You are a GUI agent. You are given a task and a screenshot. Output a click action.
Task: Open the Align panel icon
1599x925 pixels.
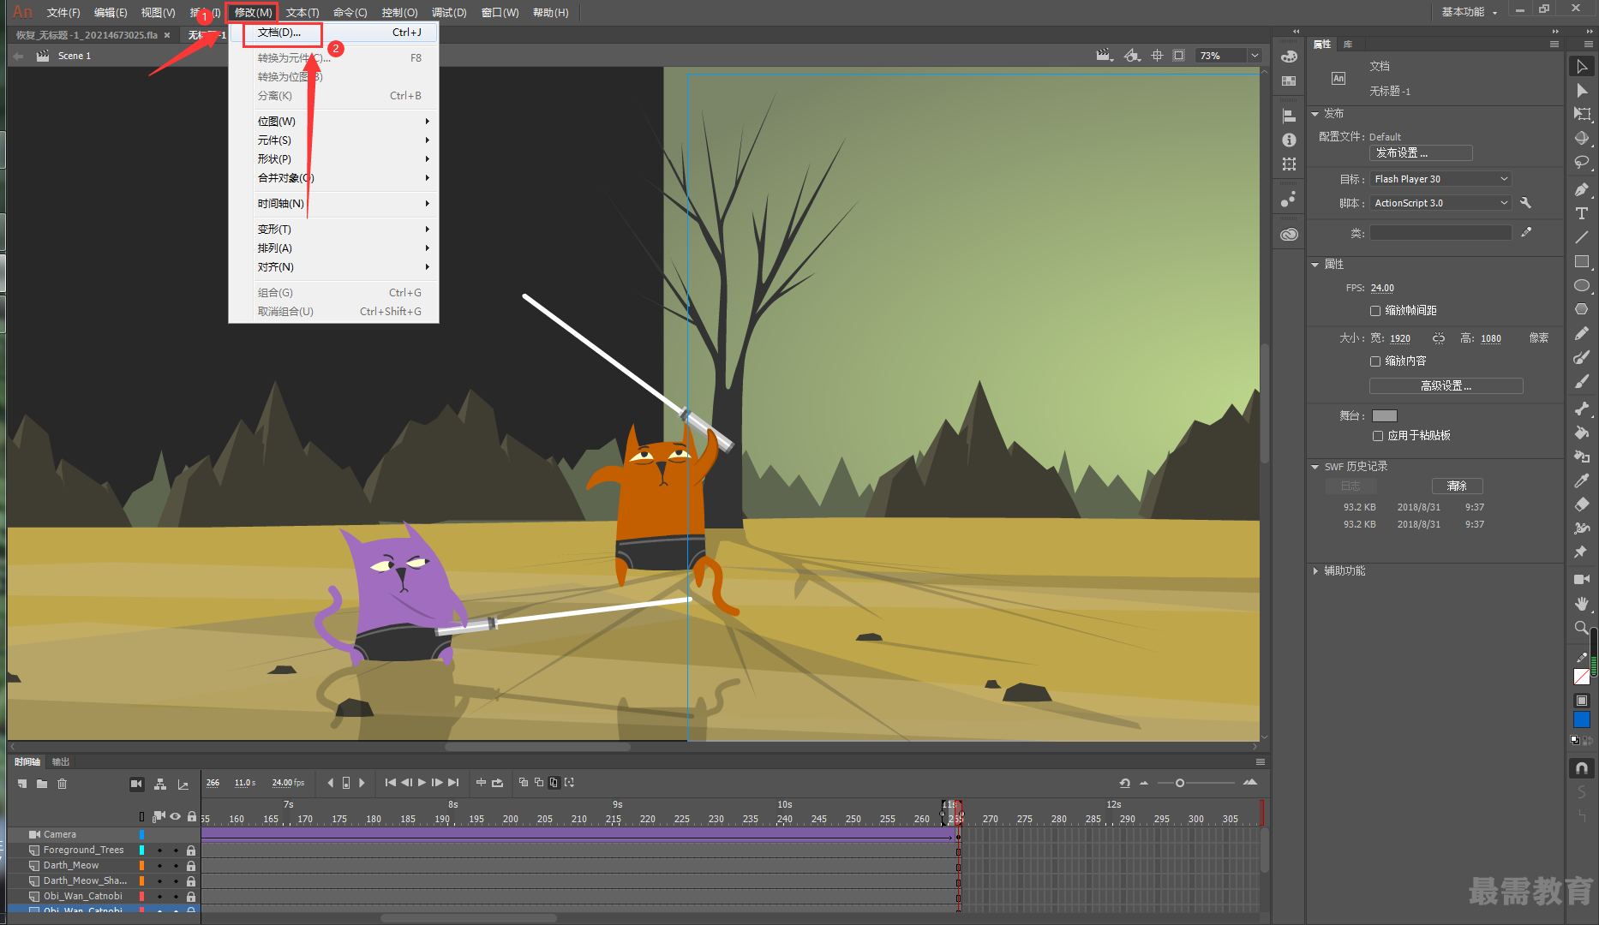[x=1289, y=116]
